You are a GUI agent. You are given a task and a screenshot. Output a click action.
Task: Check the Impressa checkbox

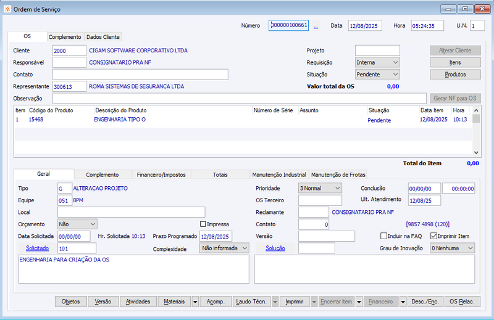(x=203, y=224)
